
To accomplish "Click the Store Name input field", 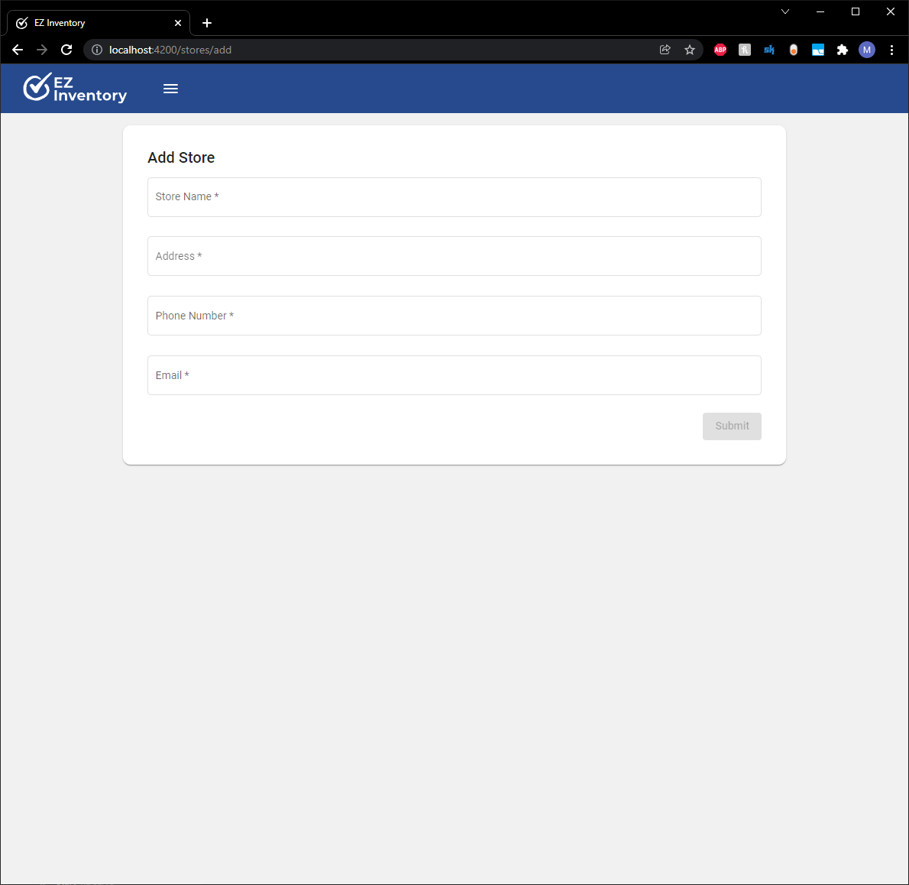I will tap(454, 197).
